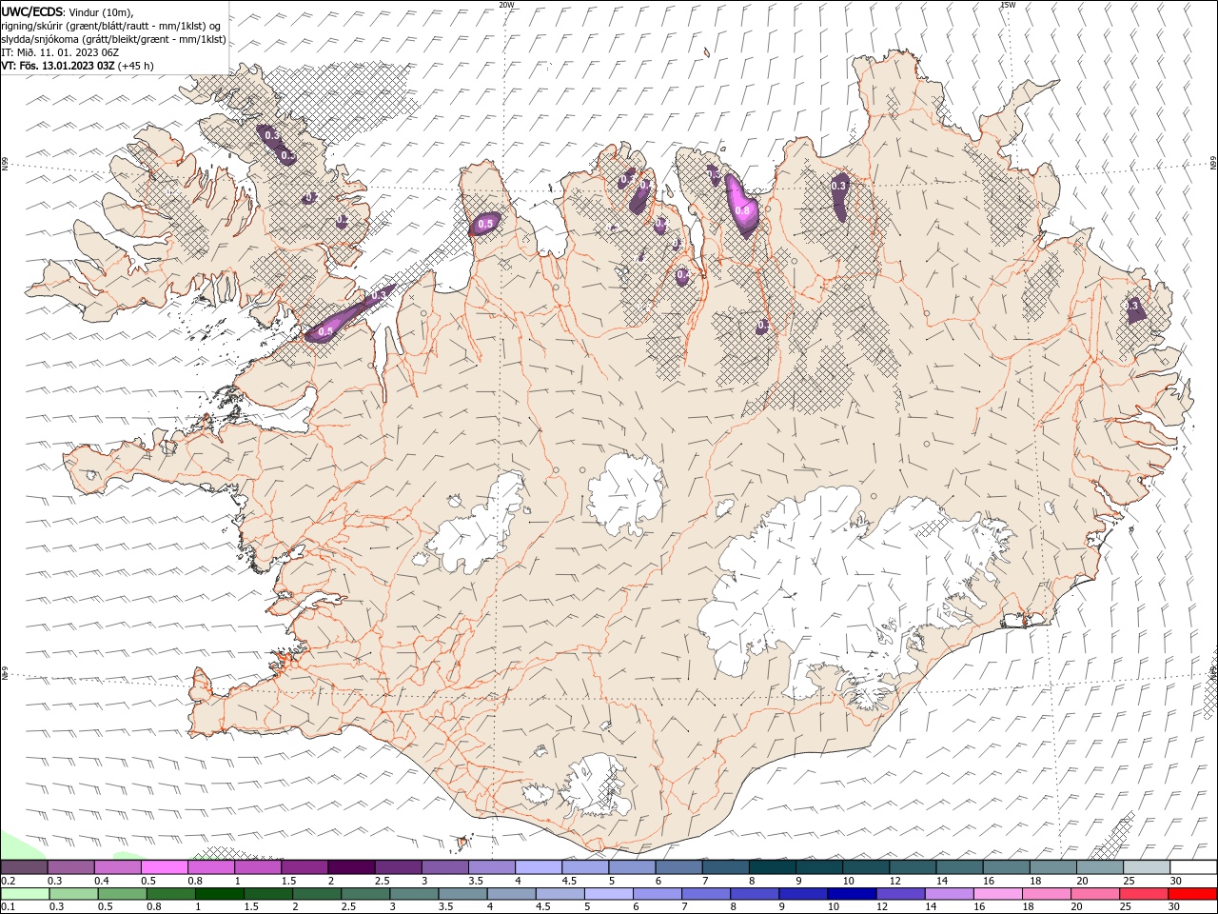
Task: Select the "rigning/skúrir" description line
Action: (x=111, y=25)
